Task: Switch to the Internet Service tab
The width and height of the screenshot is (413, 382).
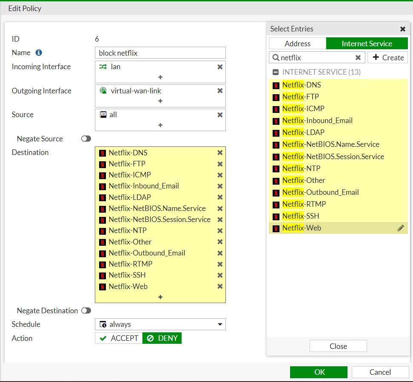Action: [367, 43]
